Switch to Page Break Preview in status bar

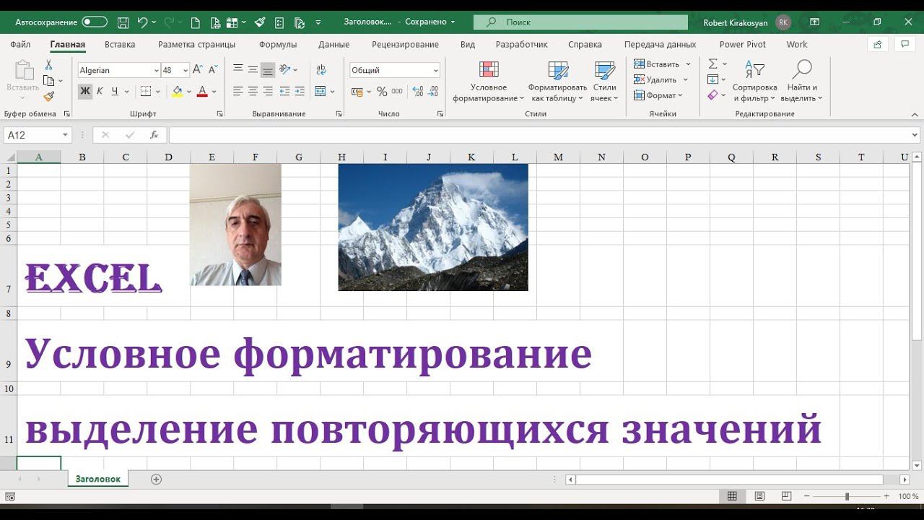click(787, 496)
